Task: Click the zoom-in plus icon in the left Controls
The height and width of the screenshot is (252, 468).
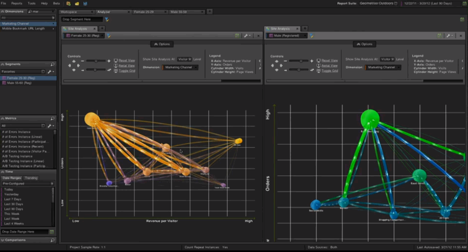Action: (109, 61)
